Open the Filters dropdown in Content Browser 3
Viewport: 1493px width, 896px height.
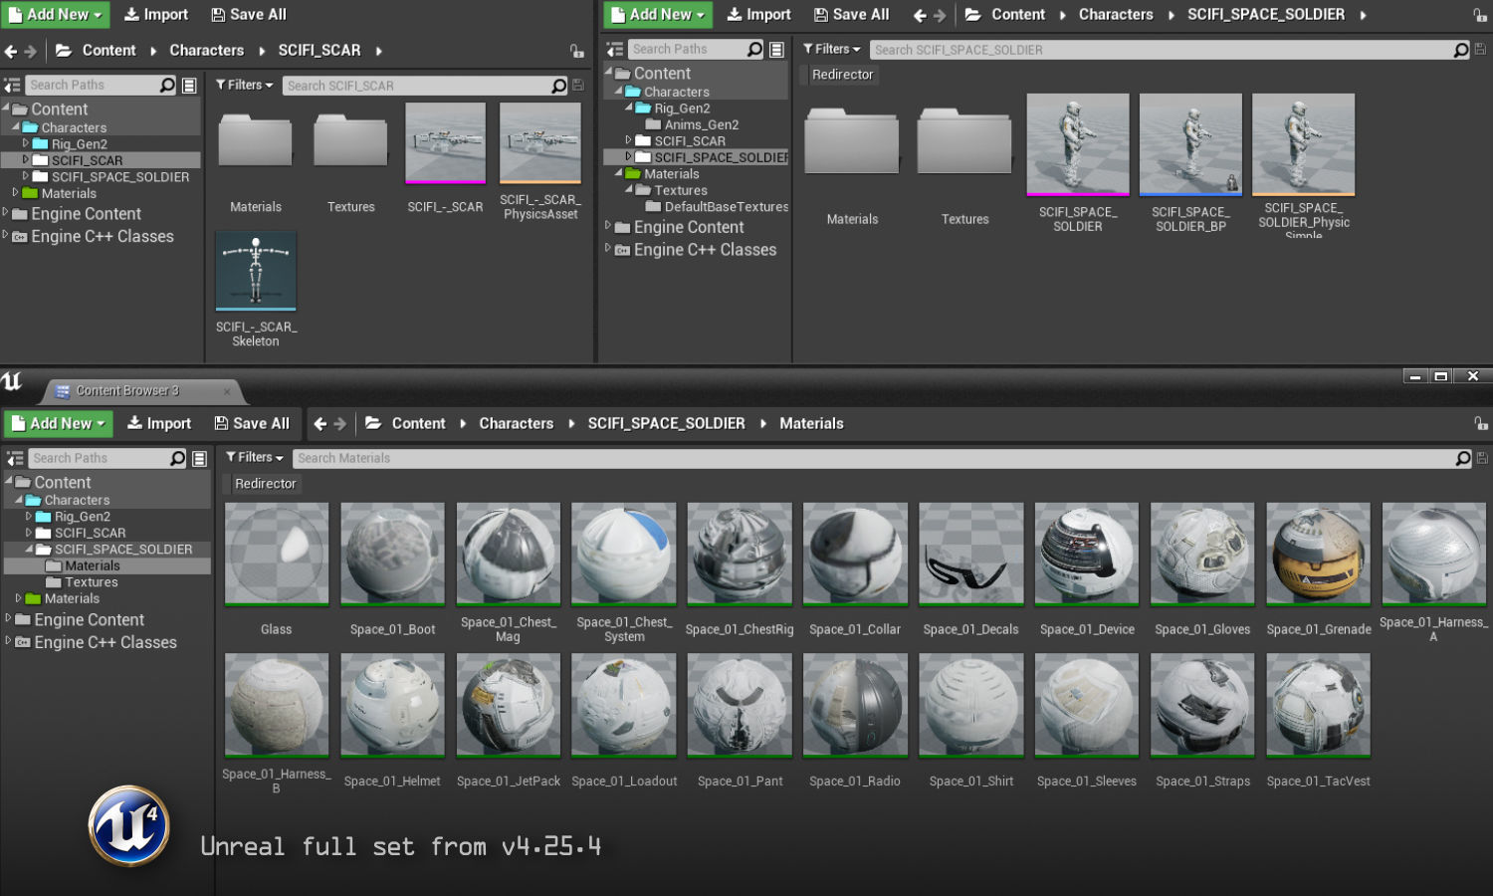[x=255, y=458]
